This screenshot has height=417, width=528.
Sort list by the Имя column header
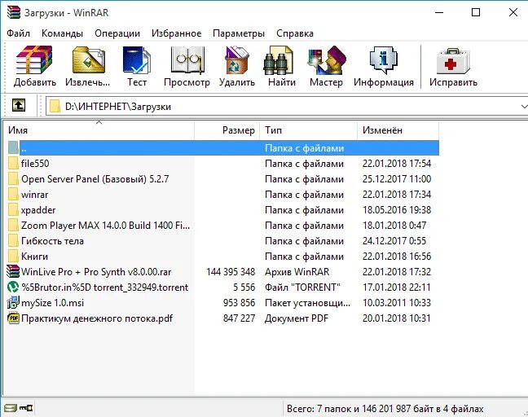point(99,130)
